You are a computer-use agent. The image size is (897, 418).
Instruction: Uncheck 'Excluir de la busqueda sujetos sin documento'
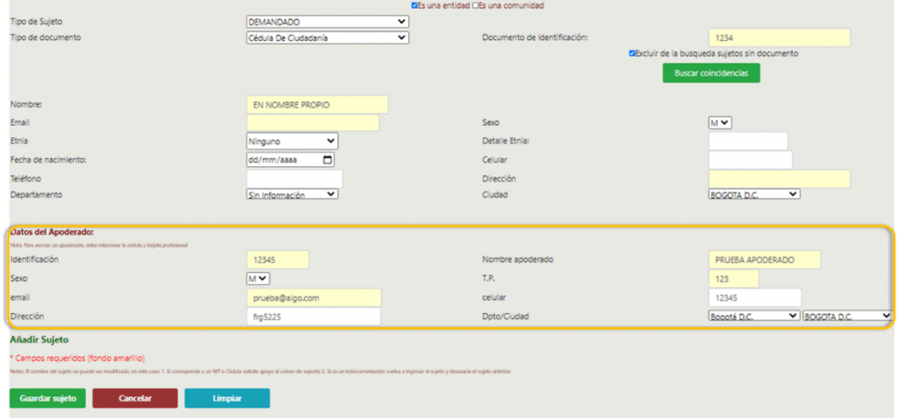632,53
